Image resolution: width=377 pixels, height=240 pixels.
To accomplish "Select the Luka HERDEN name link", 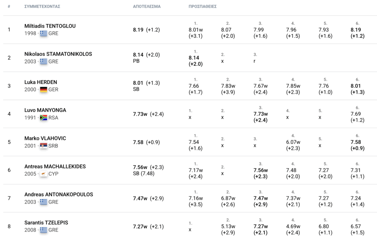I will (40, 82).
